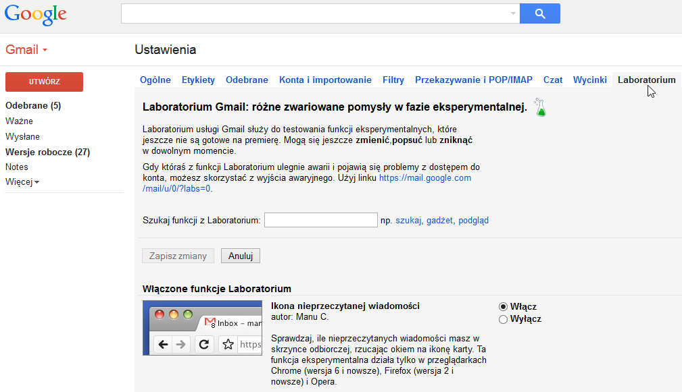
Task: Click the UTWÓRZ compose button
Action: pos(45,82)
